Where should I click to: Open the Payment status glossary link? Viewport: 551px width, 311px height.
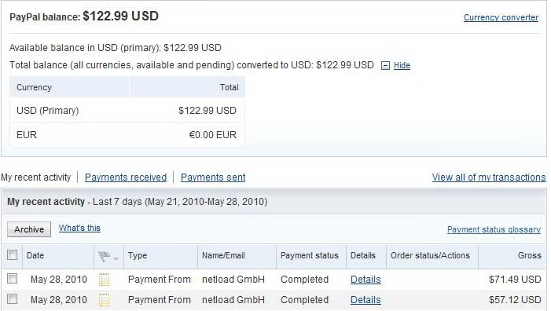point(494,229)
